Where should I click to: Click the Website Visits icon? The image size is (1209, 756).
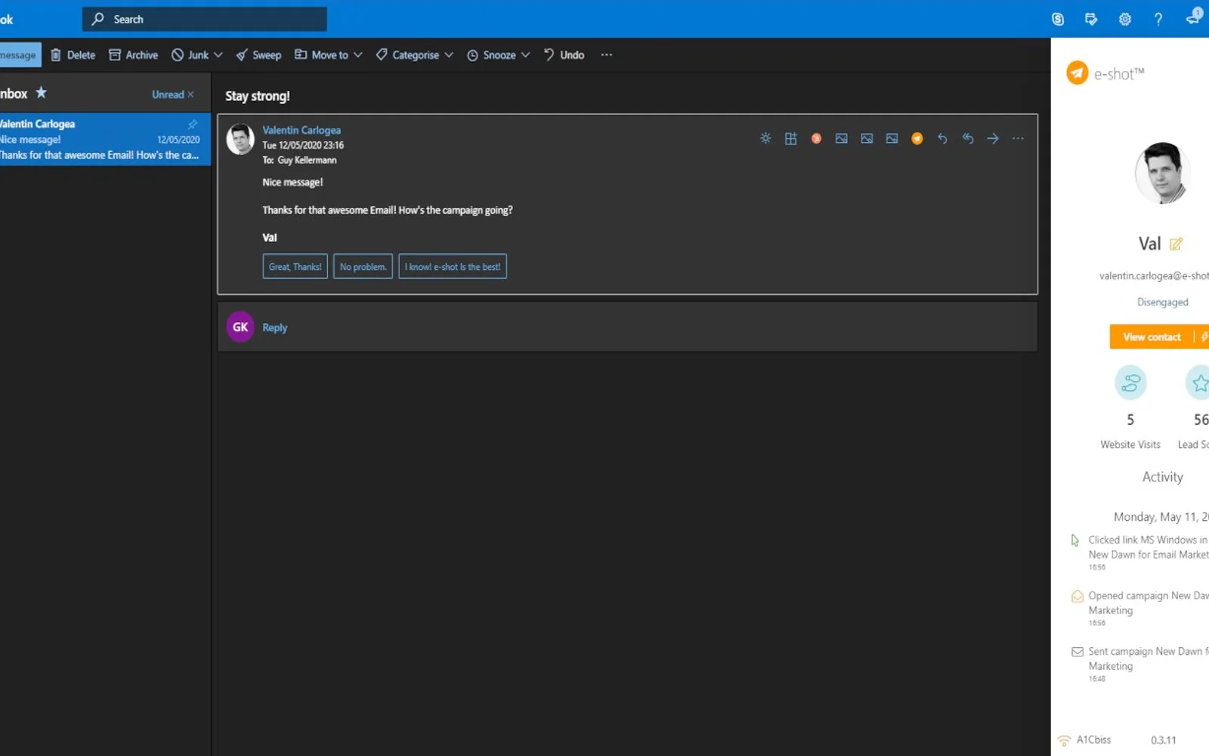[1130, 383]
